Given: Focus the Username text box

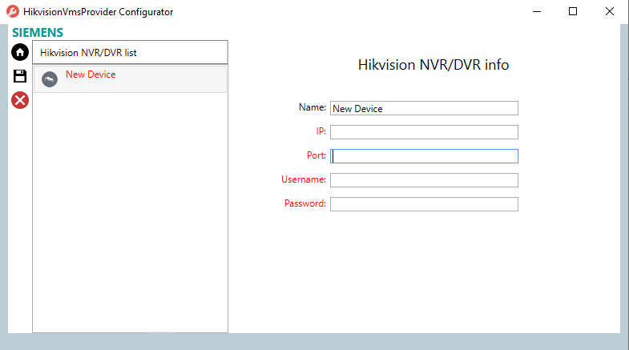Looking at the screenshot, I should pos(424,180).
